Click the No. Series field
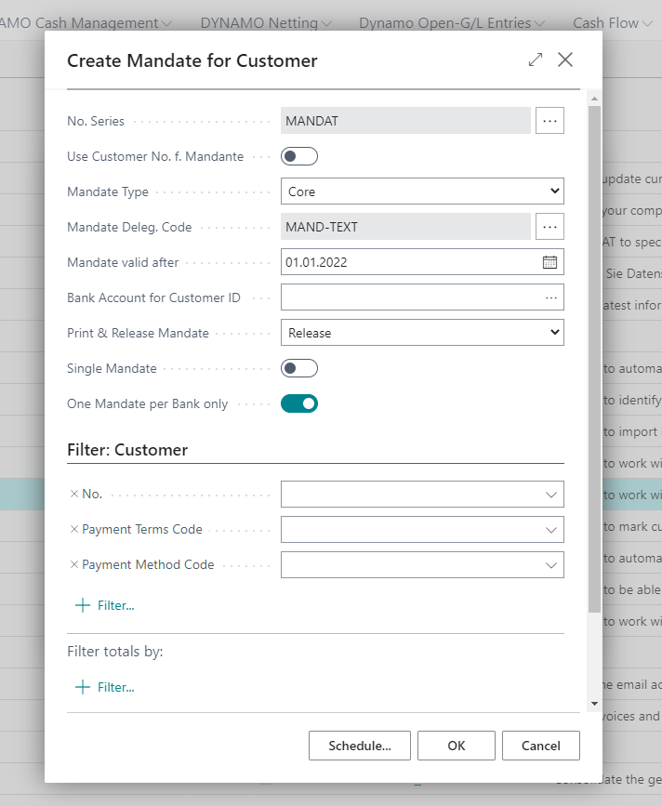The image size is (662, 806). pos(405,121)
